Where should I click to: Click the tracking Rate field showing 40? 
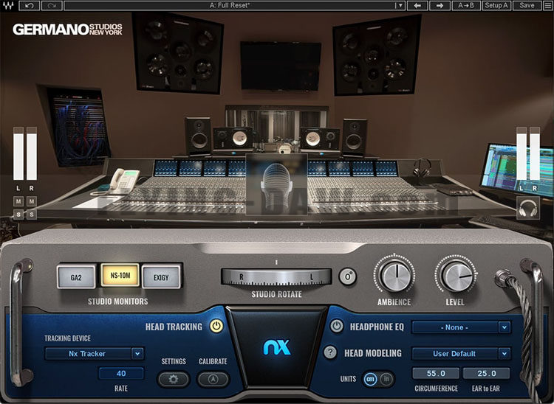pos(121,373)
